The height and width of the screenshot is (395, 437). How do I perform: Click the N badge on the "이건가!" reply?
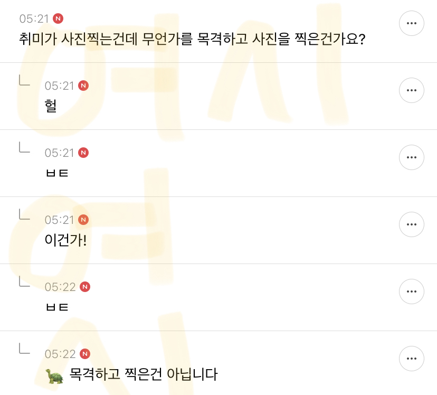click(83, 220)
